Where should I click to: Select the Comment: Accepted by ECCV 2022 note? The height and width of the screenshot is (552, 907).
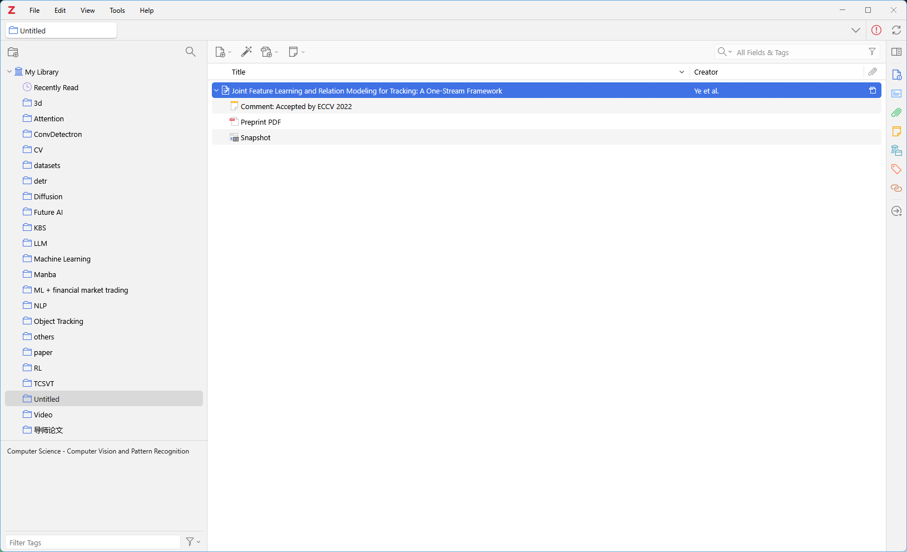pos(547,106)
